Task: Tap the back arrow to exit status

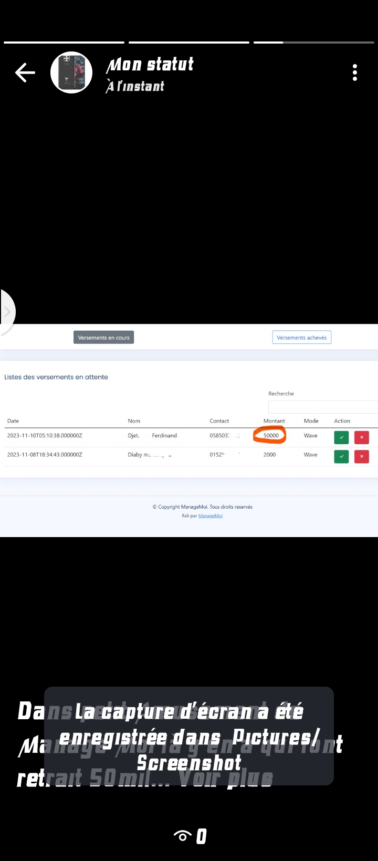Action: [x=25, y=73]
